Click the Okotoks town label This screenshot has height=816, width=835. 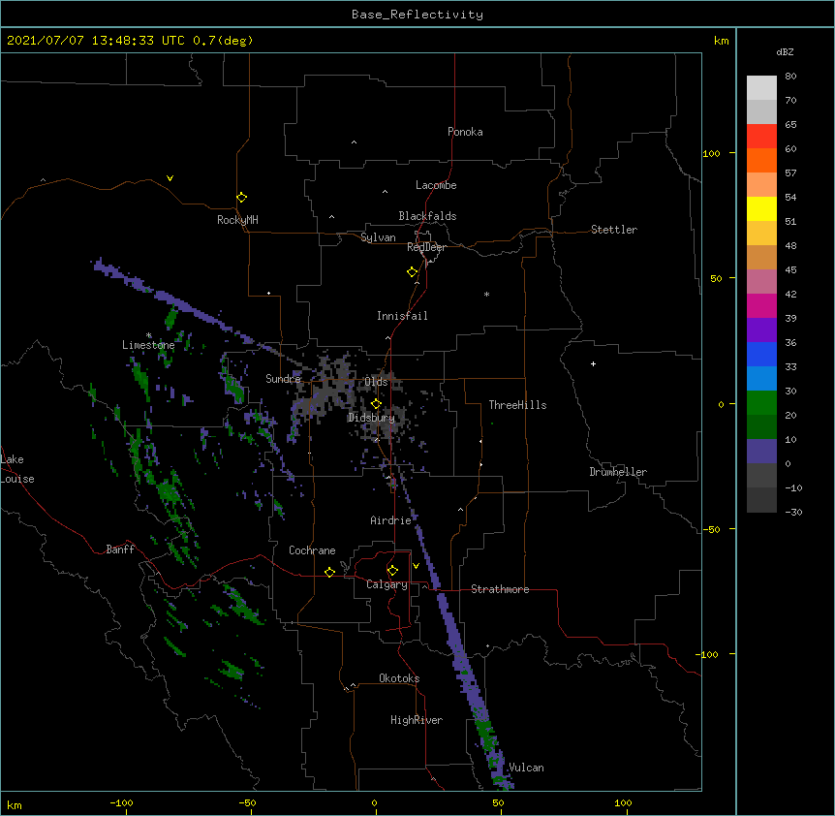[399, 678]
